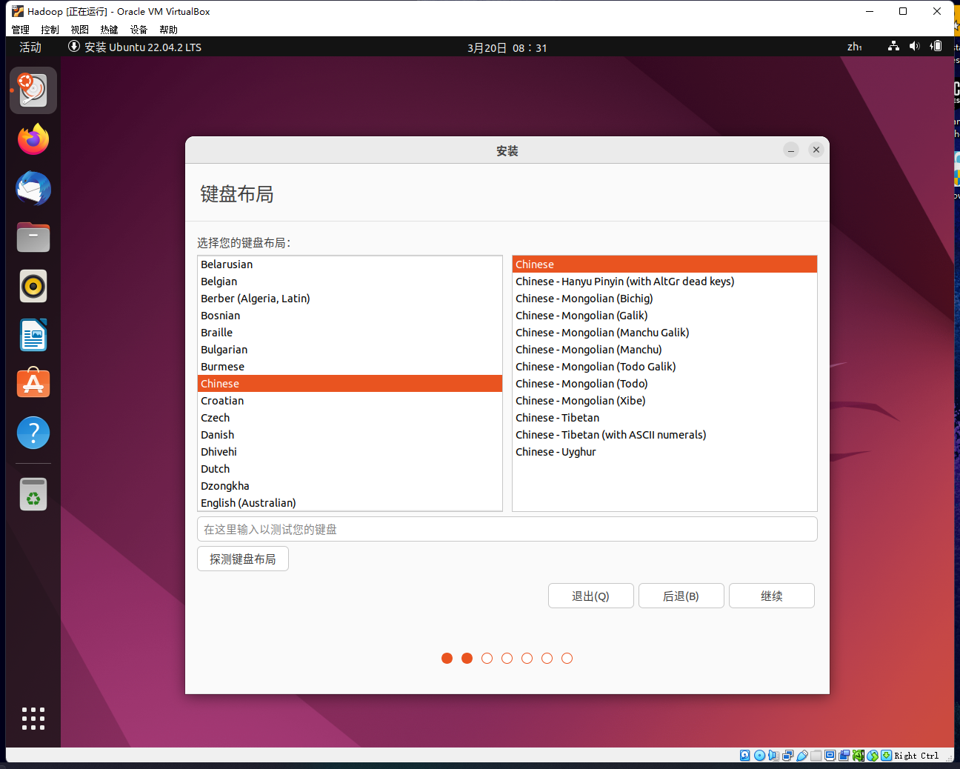This screenshot has height=769, width=960.
Task: Open the zh input source dropdown
Action: pyautogui.click(x=854, y=47)
